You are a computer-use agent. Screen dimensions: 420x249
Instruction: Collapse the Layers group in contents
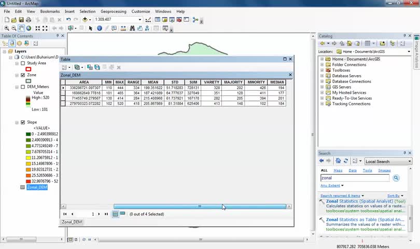pos(4,51)
